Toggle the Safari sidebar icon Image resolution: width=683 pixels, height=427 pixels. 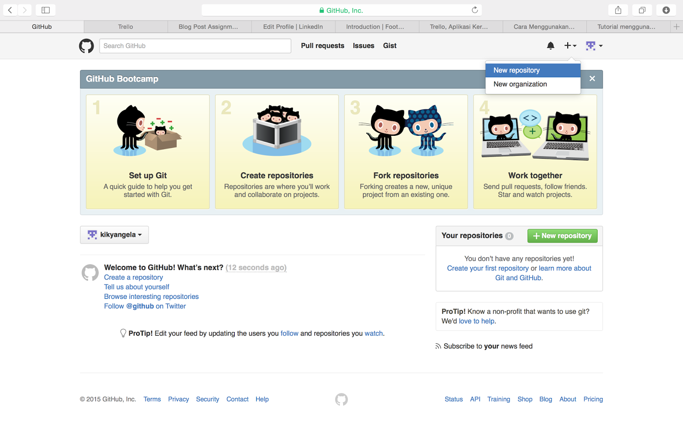45,10
